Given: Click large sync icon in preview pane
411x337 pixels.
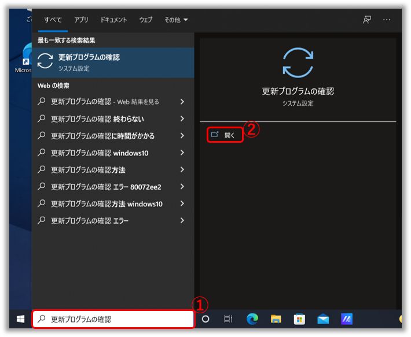Looking at the screenshot, I should pos(298,63).
